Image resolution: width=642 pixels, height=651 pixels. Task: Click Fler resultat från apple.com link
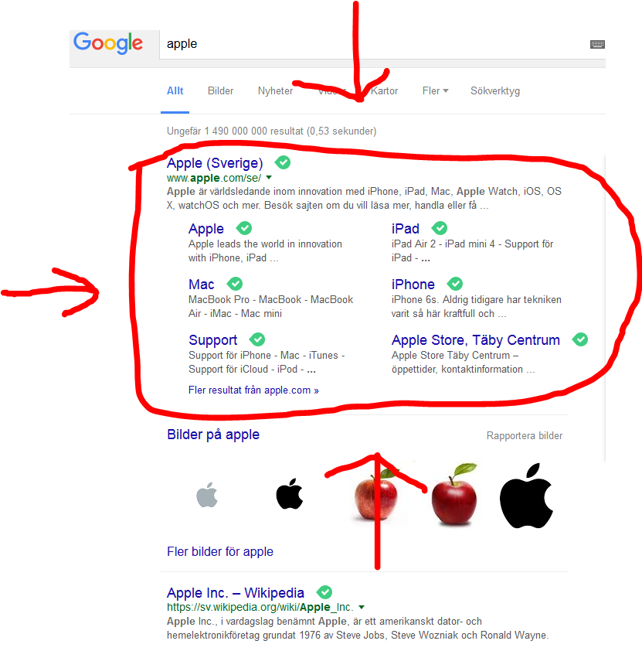(x=253, y=390)
